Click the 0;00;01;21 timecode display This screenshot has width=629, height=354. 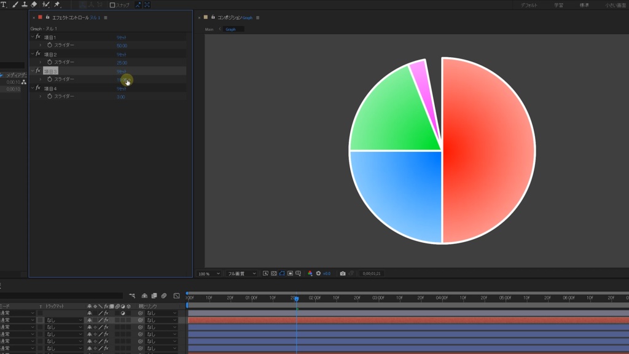pyautogui.click(x=372, y=273)
